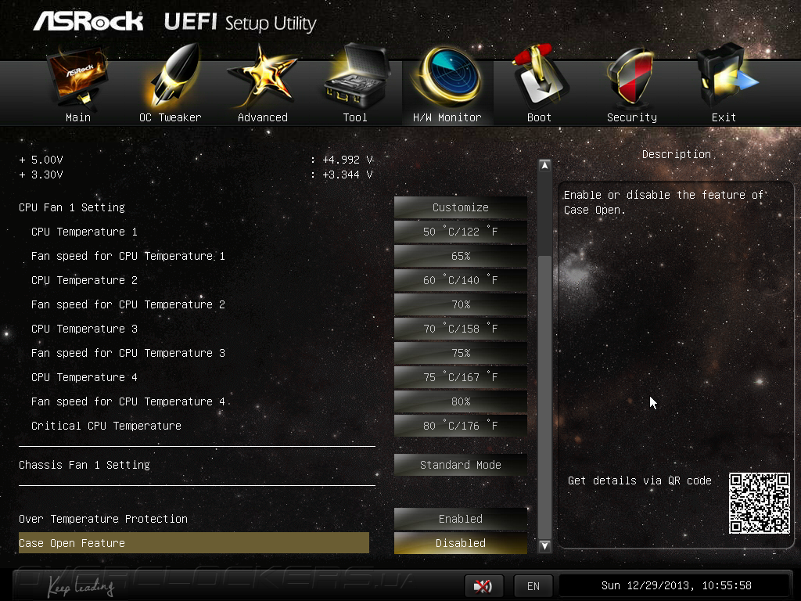Expand Chassis Fan 1 Standard Mode dropdown
Image resolution: width=801 pixels, height=601 pixels.
pyautogui.click(x=460, y=465)
